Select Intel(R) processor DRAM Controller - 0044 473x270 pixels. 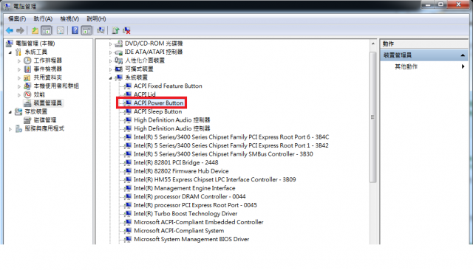(190, 196)
